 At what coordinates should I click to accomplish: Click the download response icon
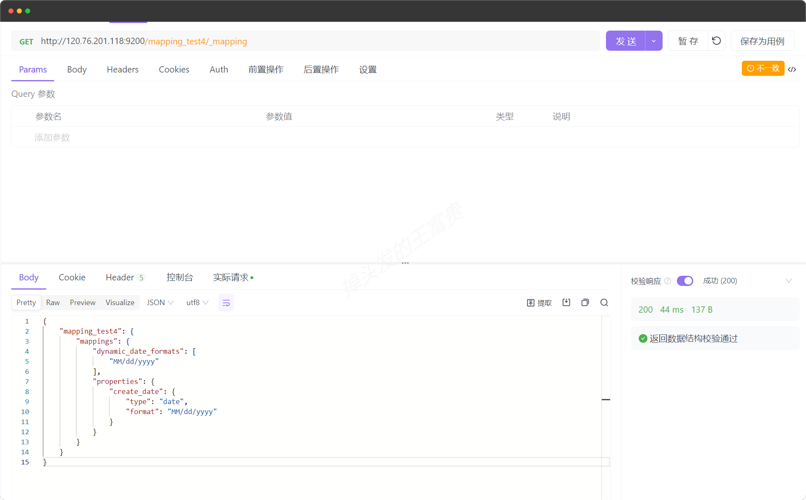[x=566, y=303]
